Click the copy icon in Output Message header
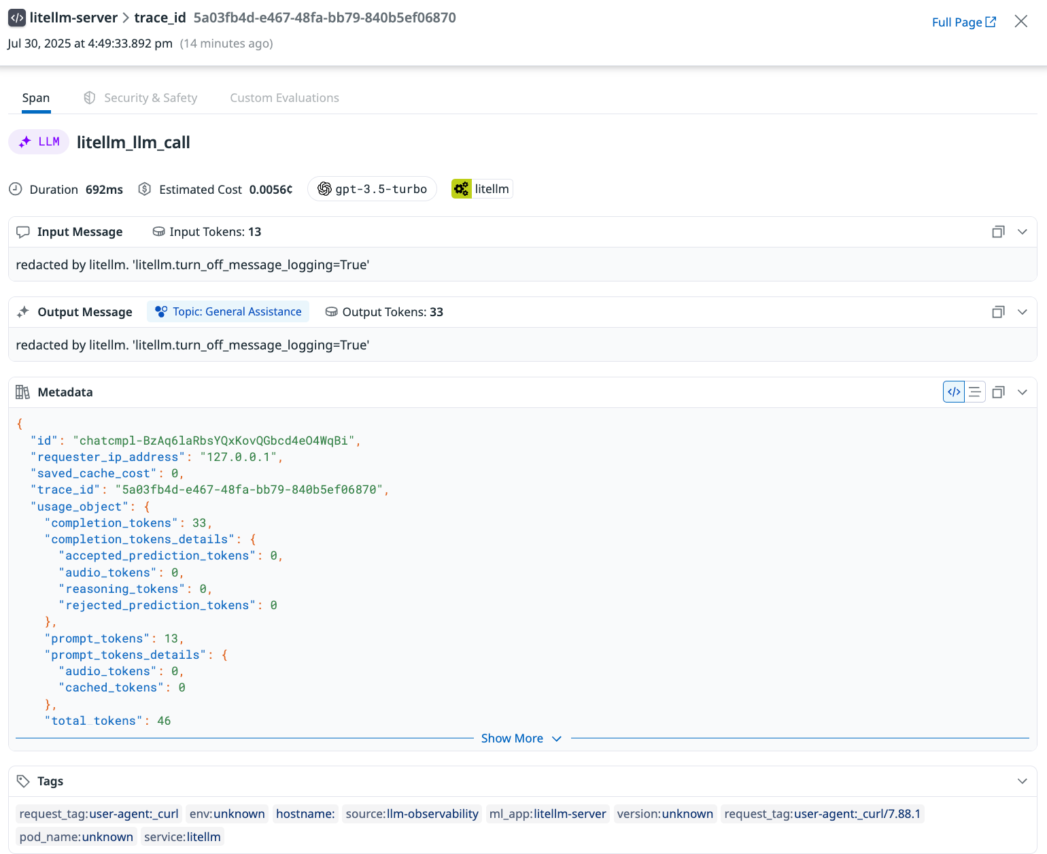Screen dimensions: 1047x854 998,311
